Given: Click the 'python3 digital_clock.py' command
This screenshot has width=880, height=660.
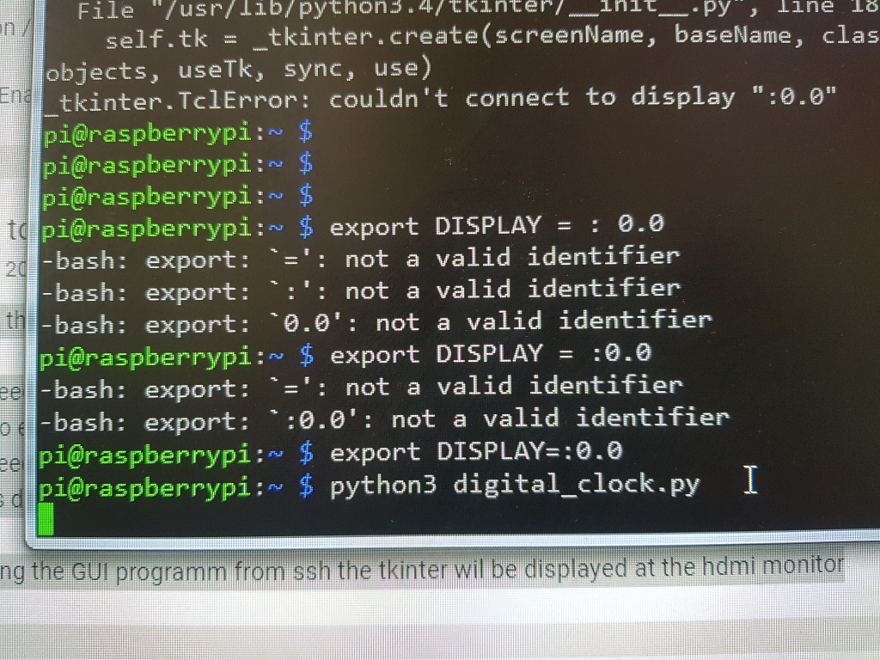Looking at the screenshot, I should pyautogui.click(x=515, y=485).
